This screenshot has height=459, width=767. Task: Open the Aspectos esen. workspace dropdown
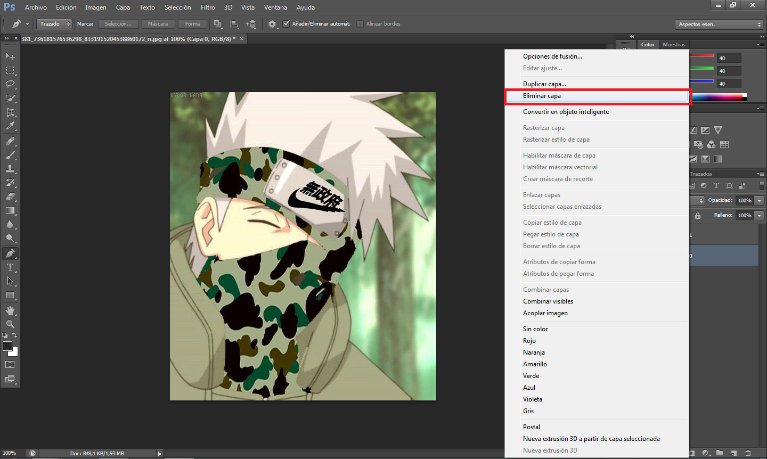point(719,24)
